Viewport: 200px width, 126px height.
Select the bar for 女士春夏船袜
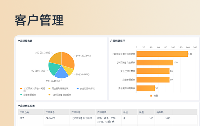(153, 80)
